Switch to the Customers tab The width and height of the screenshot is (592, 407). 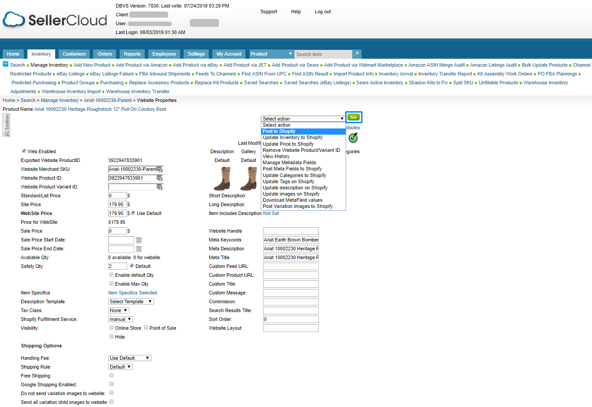coord(74,54)
